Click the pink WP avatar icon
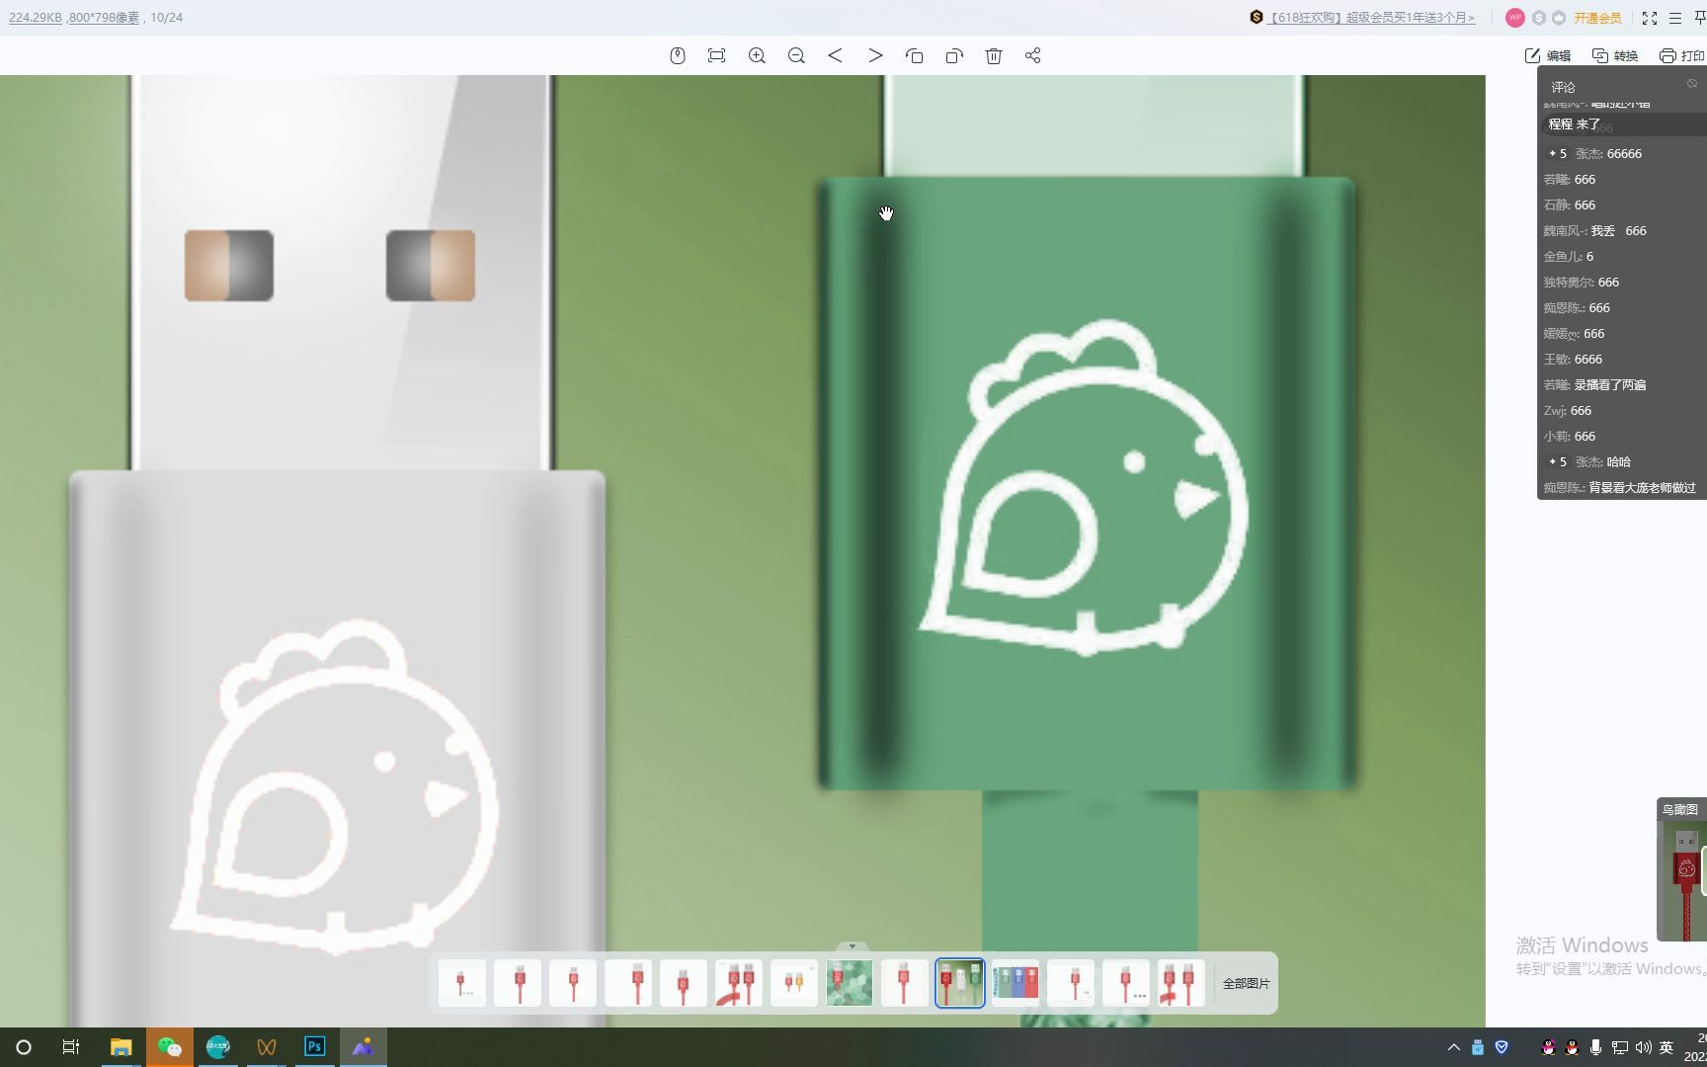The image size is (1707, 1067). point(1514,18)
